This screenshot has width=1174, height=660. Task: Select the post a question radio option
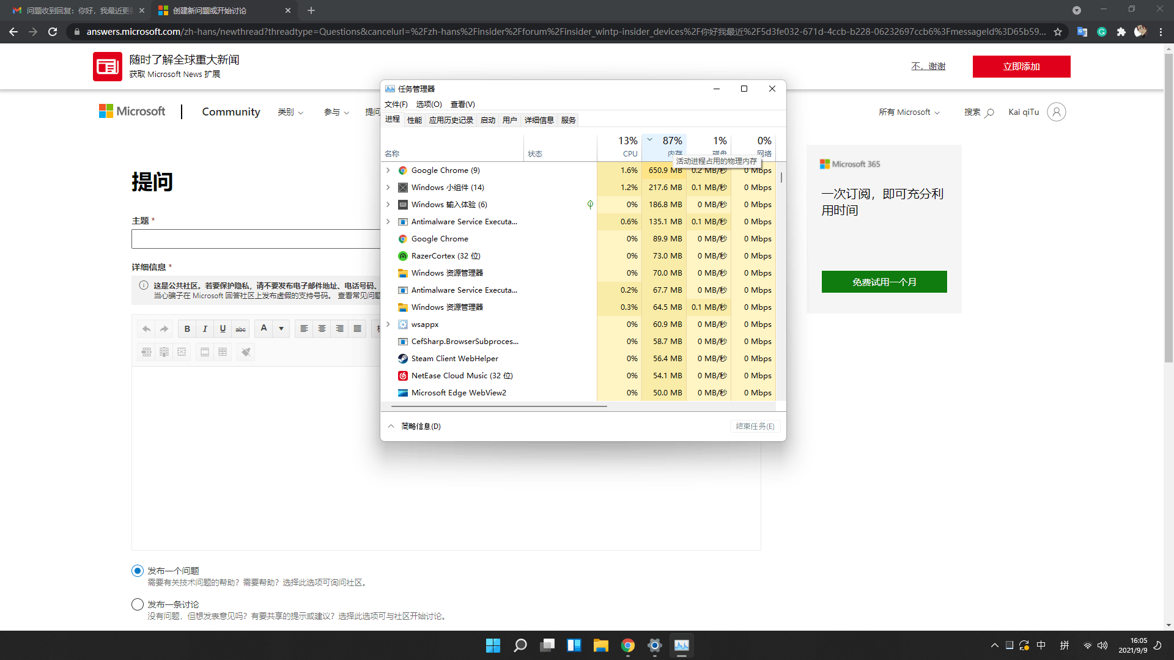138,571
